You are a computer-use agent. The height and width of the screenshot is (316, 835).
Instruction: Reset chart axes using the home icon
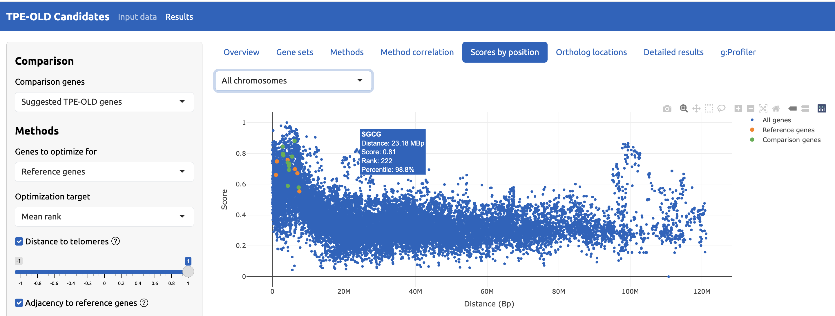click(776, 109)
